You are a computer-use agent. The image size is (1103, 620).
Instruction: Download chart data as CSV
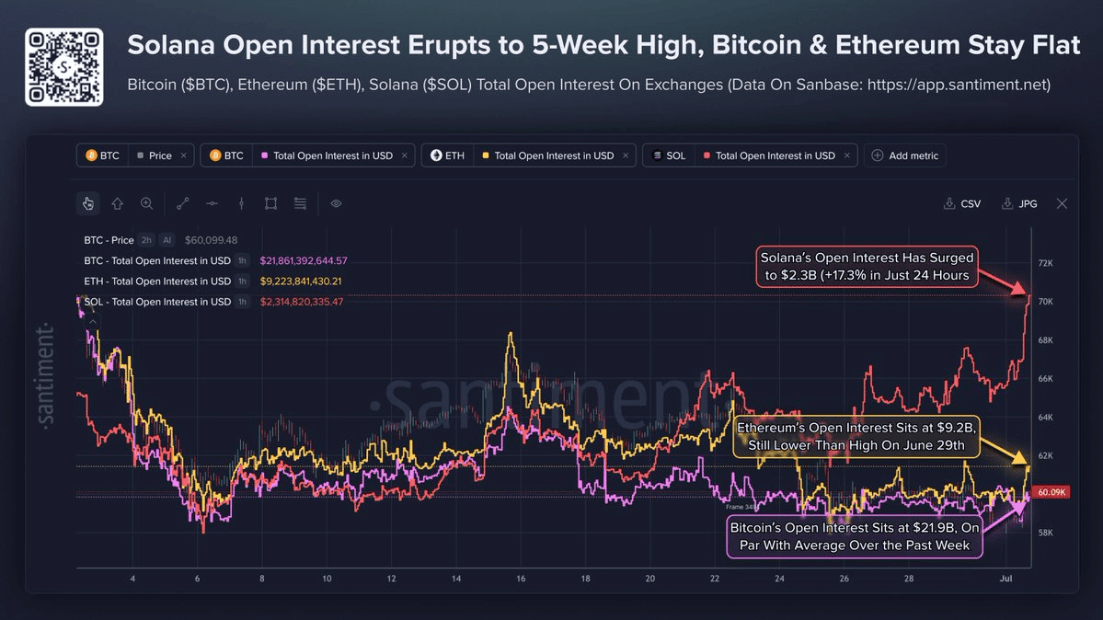(961, 203)
